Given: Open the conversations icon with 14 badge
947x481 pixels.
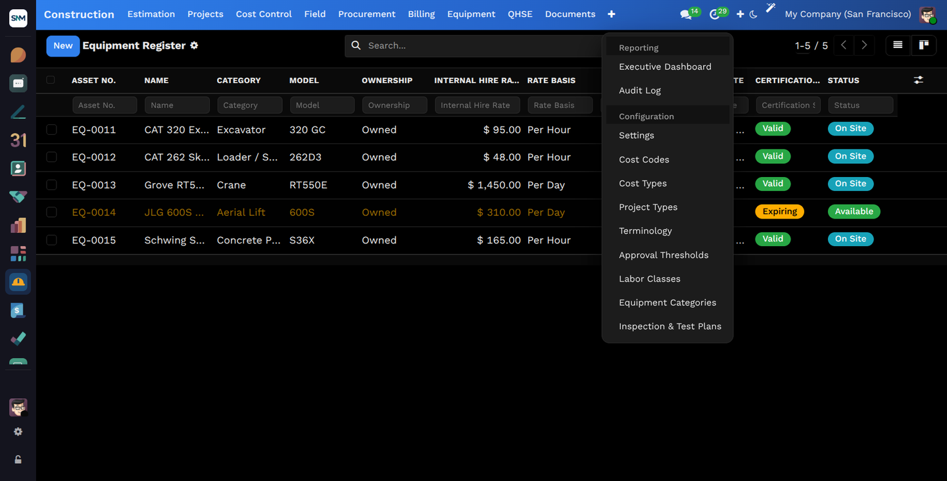Looking at the screenshot, I should pyautogui.click(x=686, y=14).
